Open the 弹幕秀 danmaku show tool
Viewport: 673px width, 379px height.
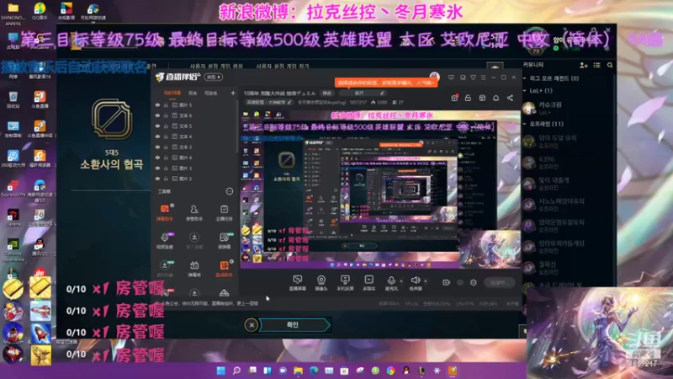[x=194, y=269]
